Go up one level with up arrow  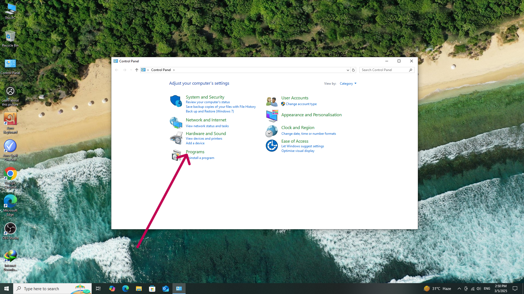tap(137, 70)
